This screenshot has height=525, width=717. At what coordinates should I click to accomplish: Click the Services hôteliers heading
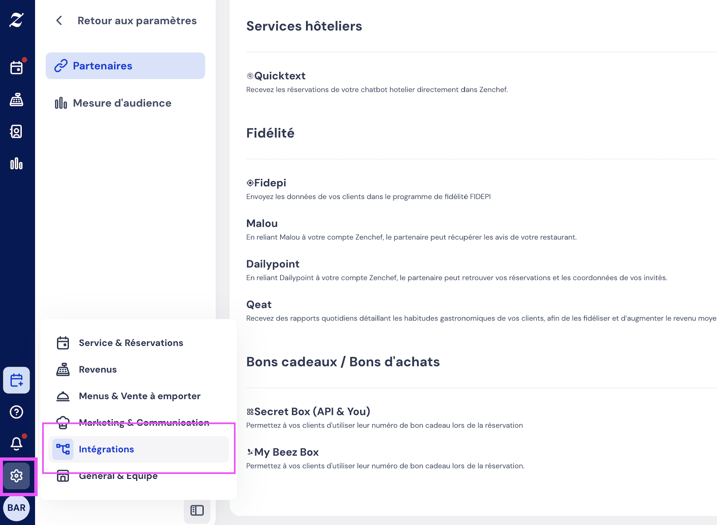click(x=304, y=26)
